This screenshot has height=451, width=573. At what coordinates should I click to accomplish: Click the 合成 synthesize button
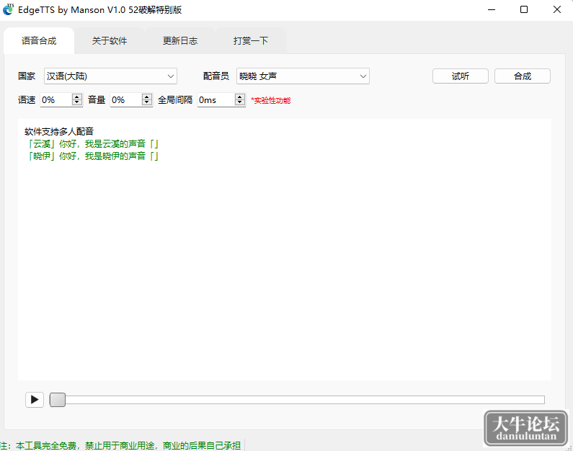tap(523, 76)
